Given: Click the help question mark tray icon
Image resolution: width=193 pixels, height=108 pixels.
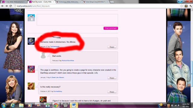Looking at the screenshot, I should point(160,105).
